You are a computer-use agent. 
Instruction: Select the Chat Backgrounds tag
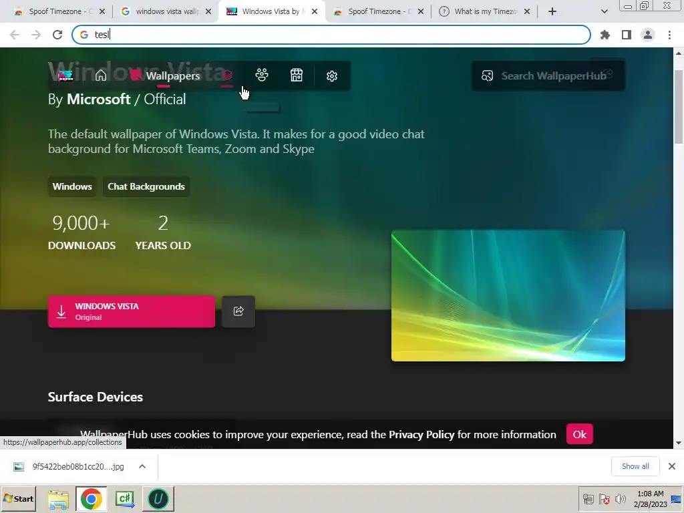[146, 186]
